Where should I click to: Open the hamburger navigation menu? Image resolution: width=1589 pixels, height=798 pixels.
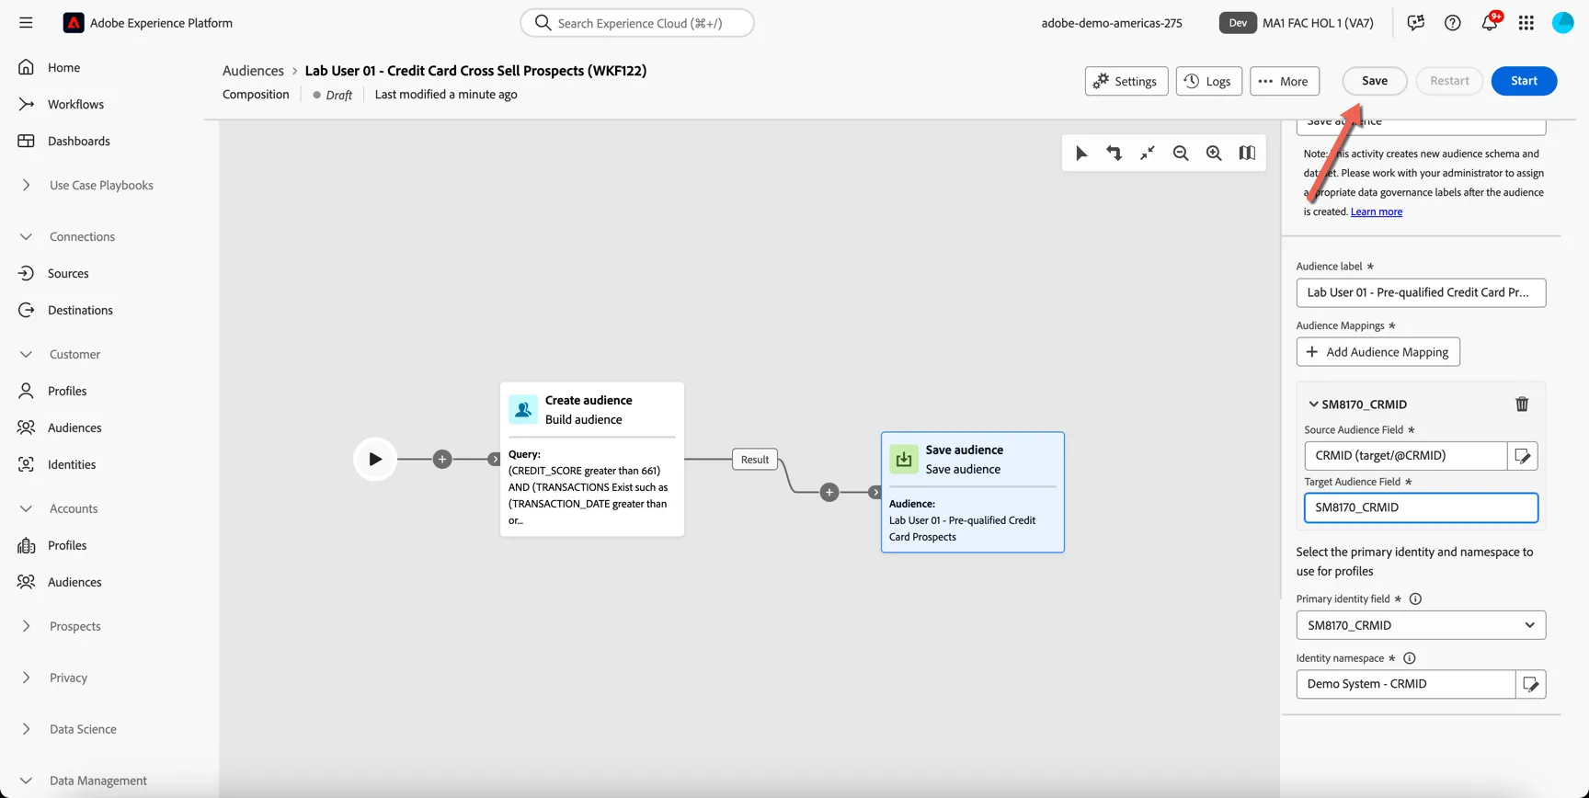point(26,23)
